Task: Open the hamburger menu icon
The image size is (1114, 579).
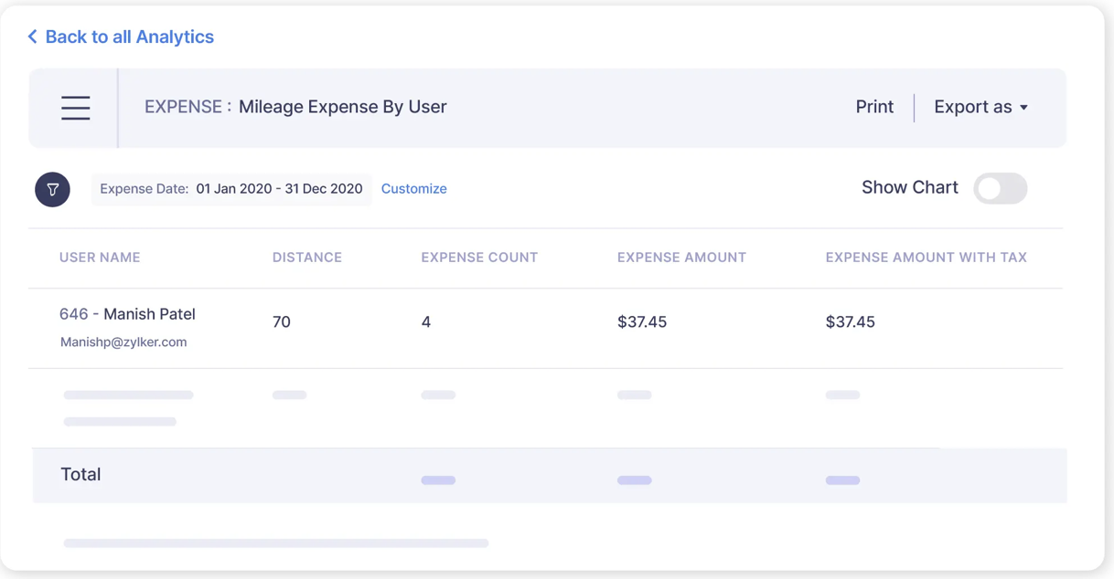Action: (75, 108)
